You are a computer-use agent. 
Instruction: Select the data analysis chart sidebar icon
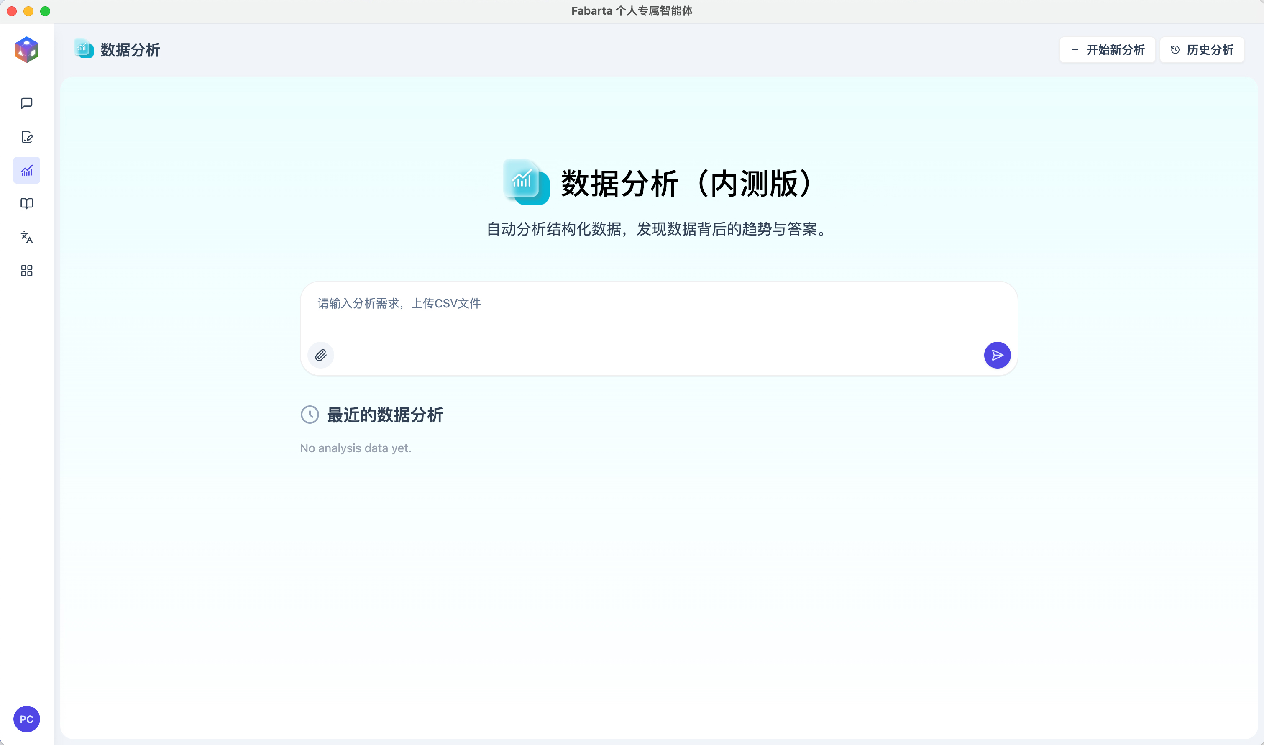pyautogui.click(x=27, y=170)
